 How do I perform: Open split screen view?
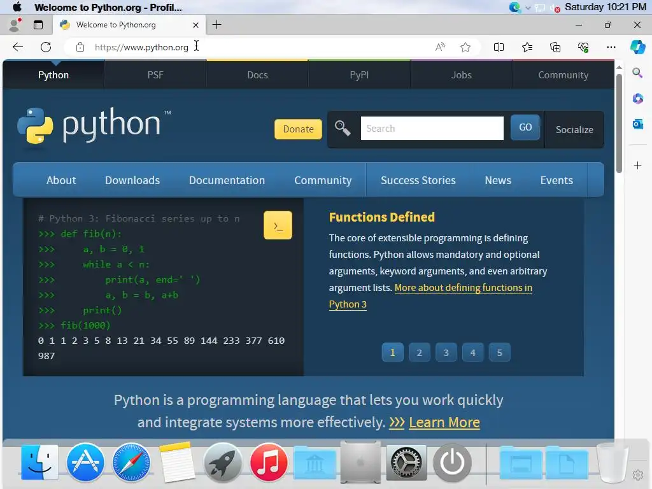tap(499, 47)
